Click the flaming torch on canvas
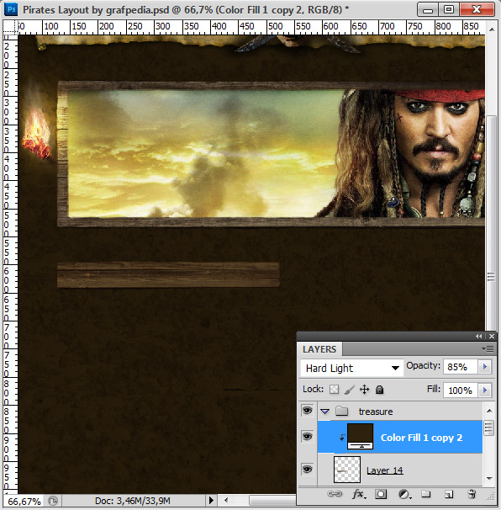 click(37, 133)
